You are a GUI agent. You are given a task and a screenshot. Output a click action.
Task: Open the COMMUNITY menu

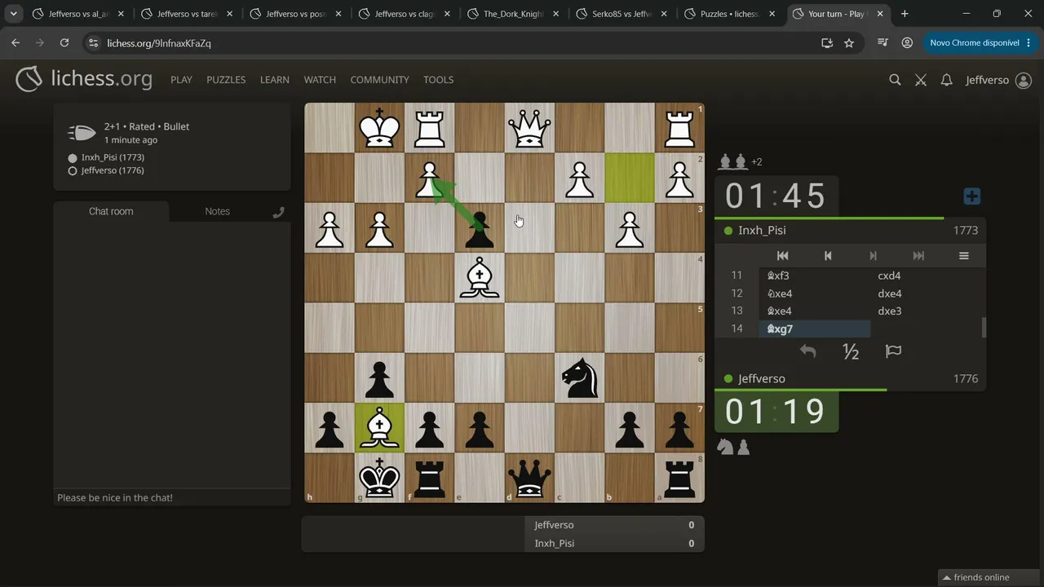(379, 80)
